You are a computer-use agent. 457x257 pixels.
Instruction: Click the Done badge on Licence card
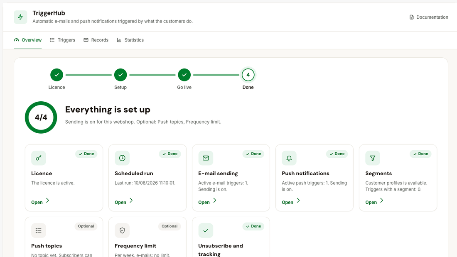(86, 154)
